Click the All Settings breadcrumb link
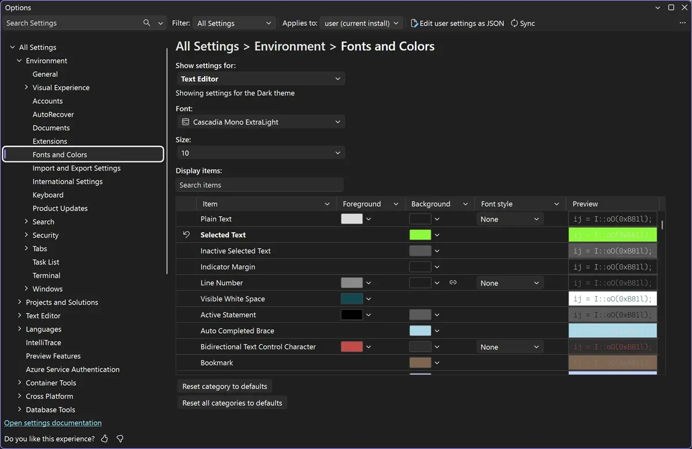This screenshot has width=692, height=449. (x=207, y=46)
